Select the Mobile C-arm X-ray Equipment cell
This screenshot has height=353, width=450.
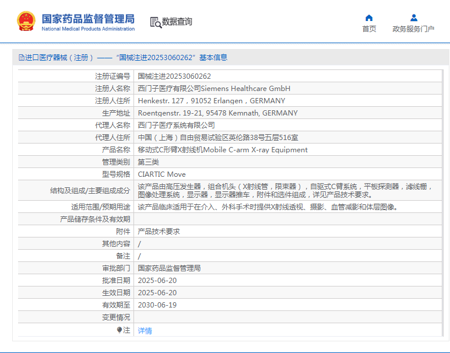point(288,149)
